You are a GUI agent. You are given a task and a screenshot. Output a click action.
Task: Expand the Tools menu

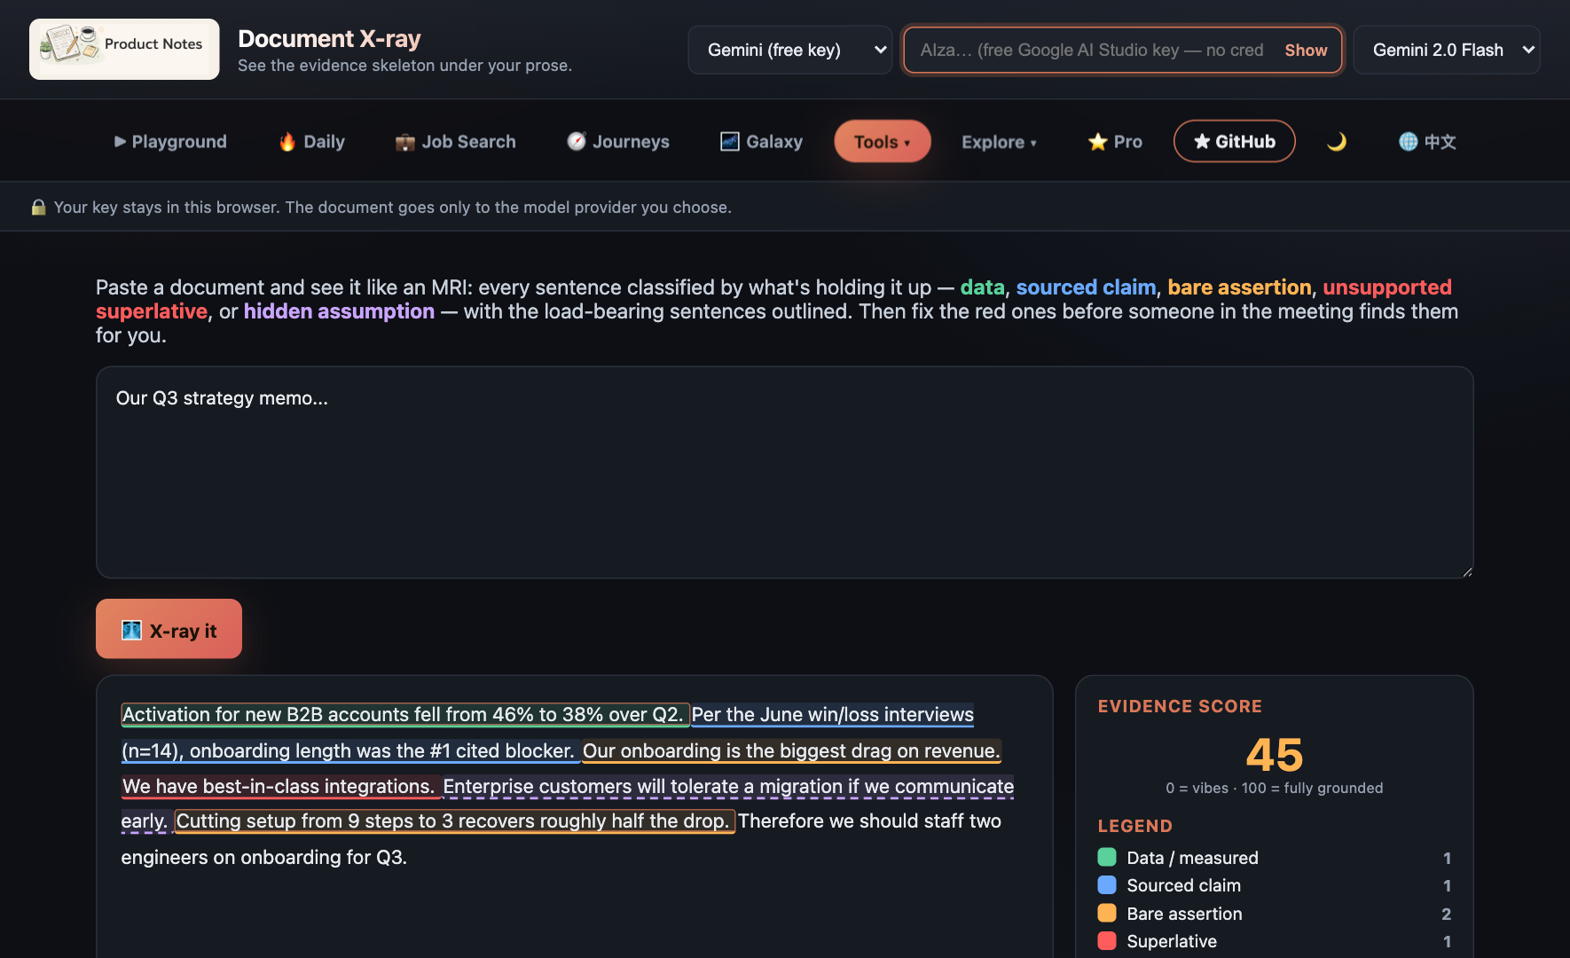point(883,142)
